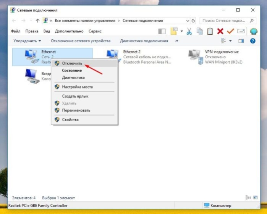
Task: Maximize the Сетевые подключения window
Action: [238, 10]
